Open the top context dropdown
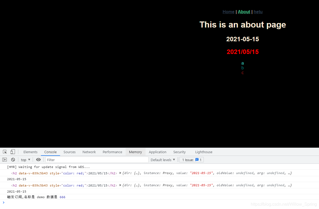 point(26,160)
